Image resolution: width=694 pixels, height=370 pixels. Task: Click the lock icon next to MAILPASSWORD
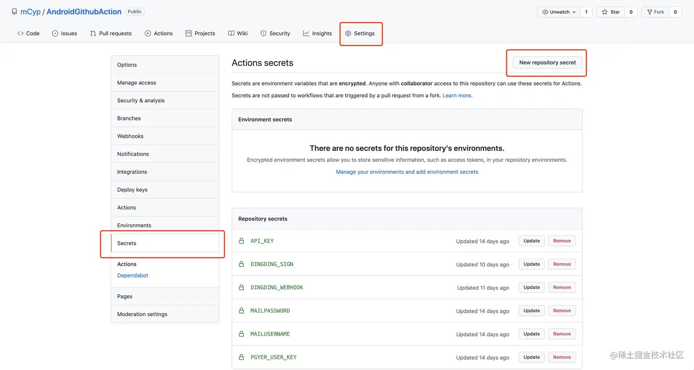pyautogui.click(x=241, y=311)
